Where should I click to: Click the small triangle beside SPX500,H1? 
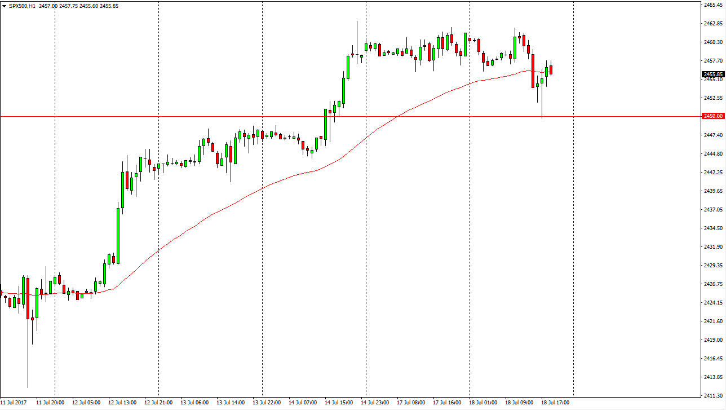point(3,5)
